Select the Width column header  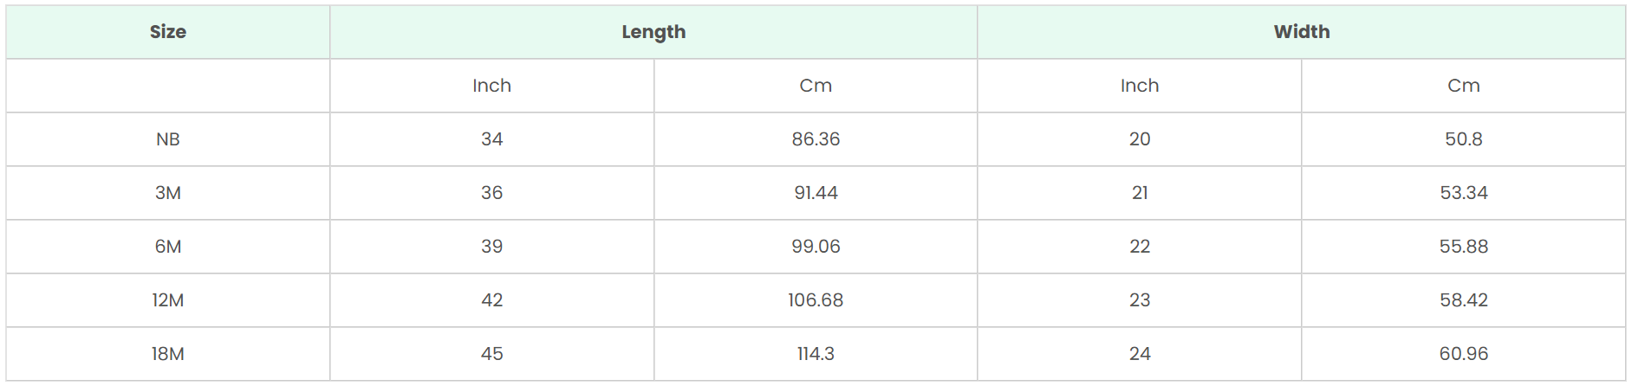[1302, 32]
